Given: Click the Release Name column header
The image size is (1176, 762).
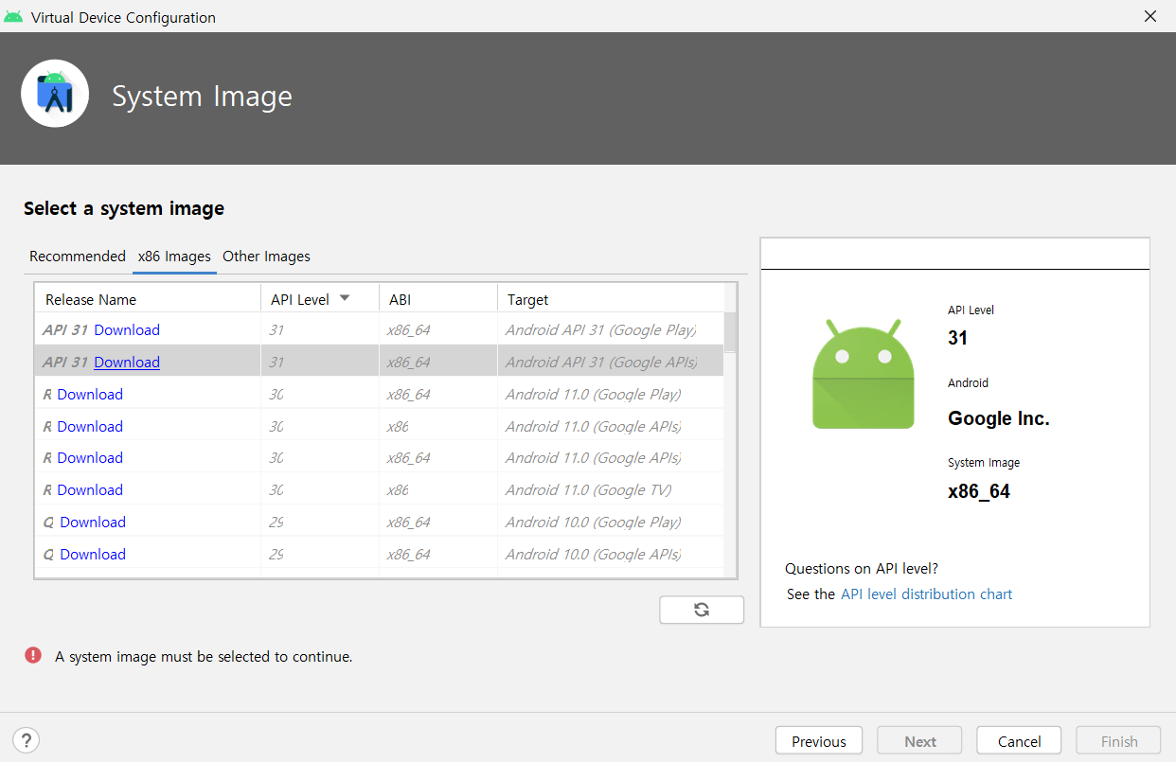Looking at the screenshot, I should (x=148, y=299).
